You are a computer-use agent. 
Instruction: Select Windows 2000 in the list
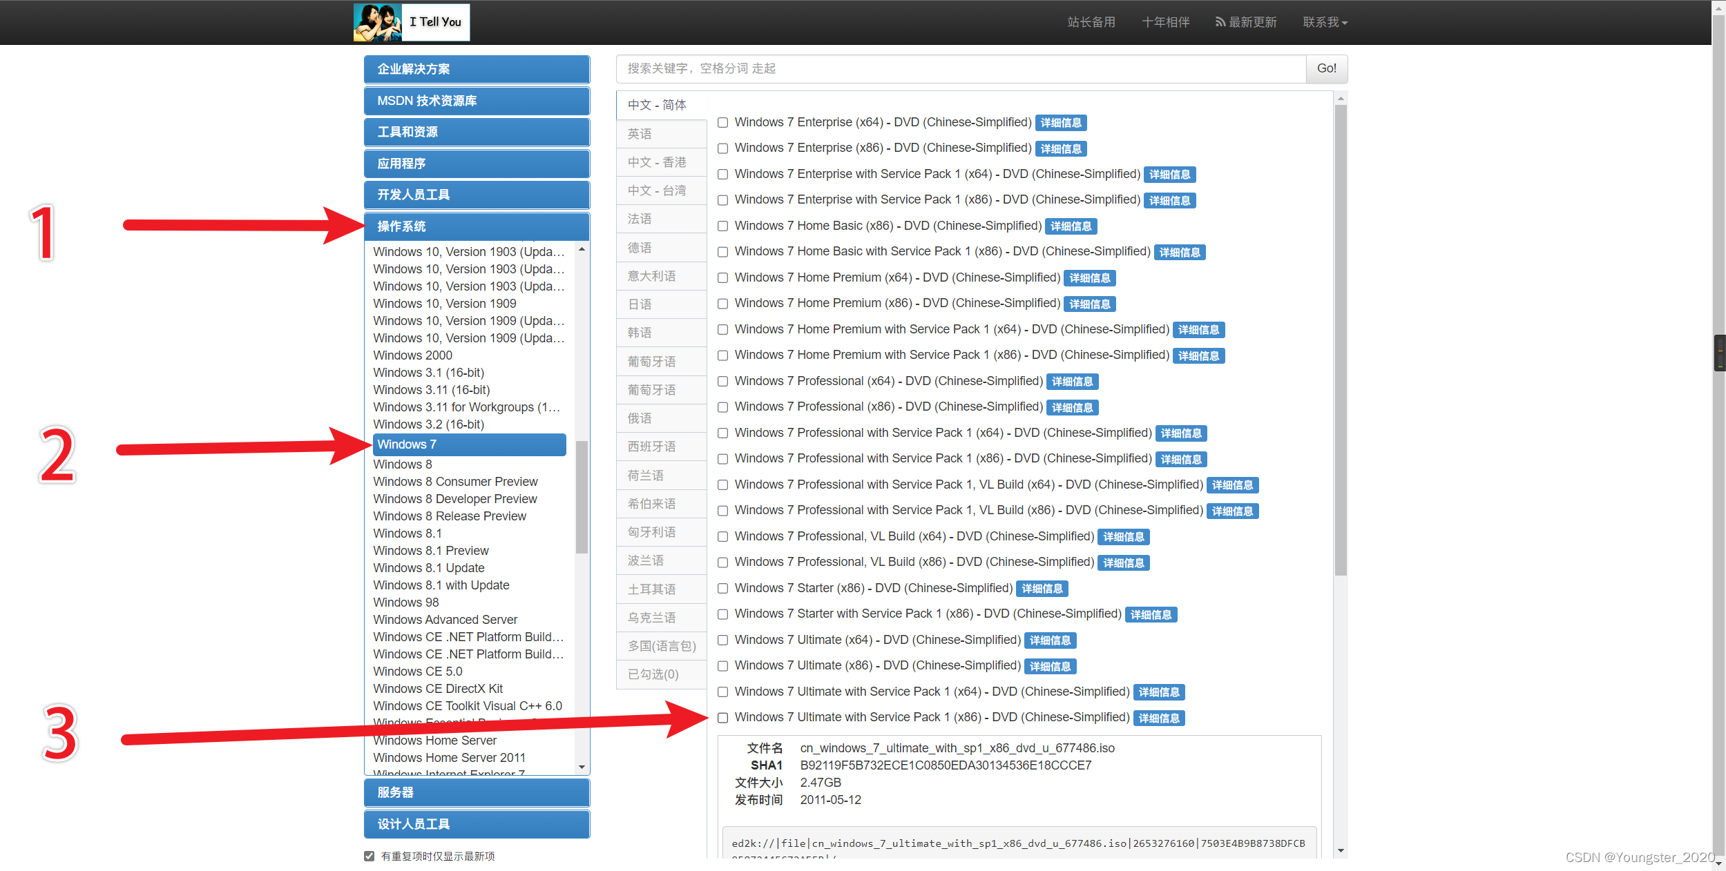click(x=413, y=355)
